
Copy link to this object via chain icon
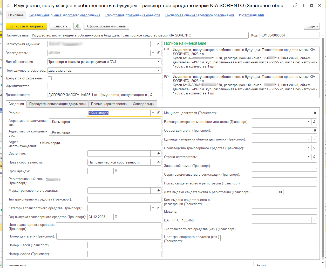295,5
